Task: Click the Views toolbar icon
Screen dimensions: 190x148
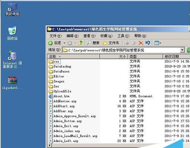Action: coord(157,43)
